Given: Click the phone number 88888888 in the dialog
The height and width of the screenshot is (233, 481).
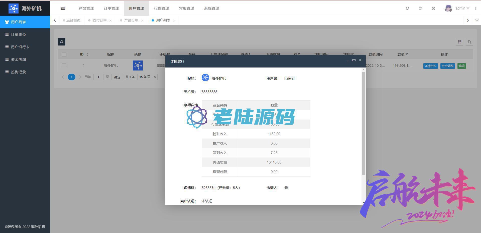Looking at the screenshot, I should pyautogui.click(x=209, y=92).
